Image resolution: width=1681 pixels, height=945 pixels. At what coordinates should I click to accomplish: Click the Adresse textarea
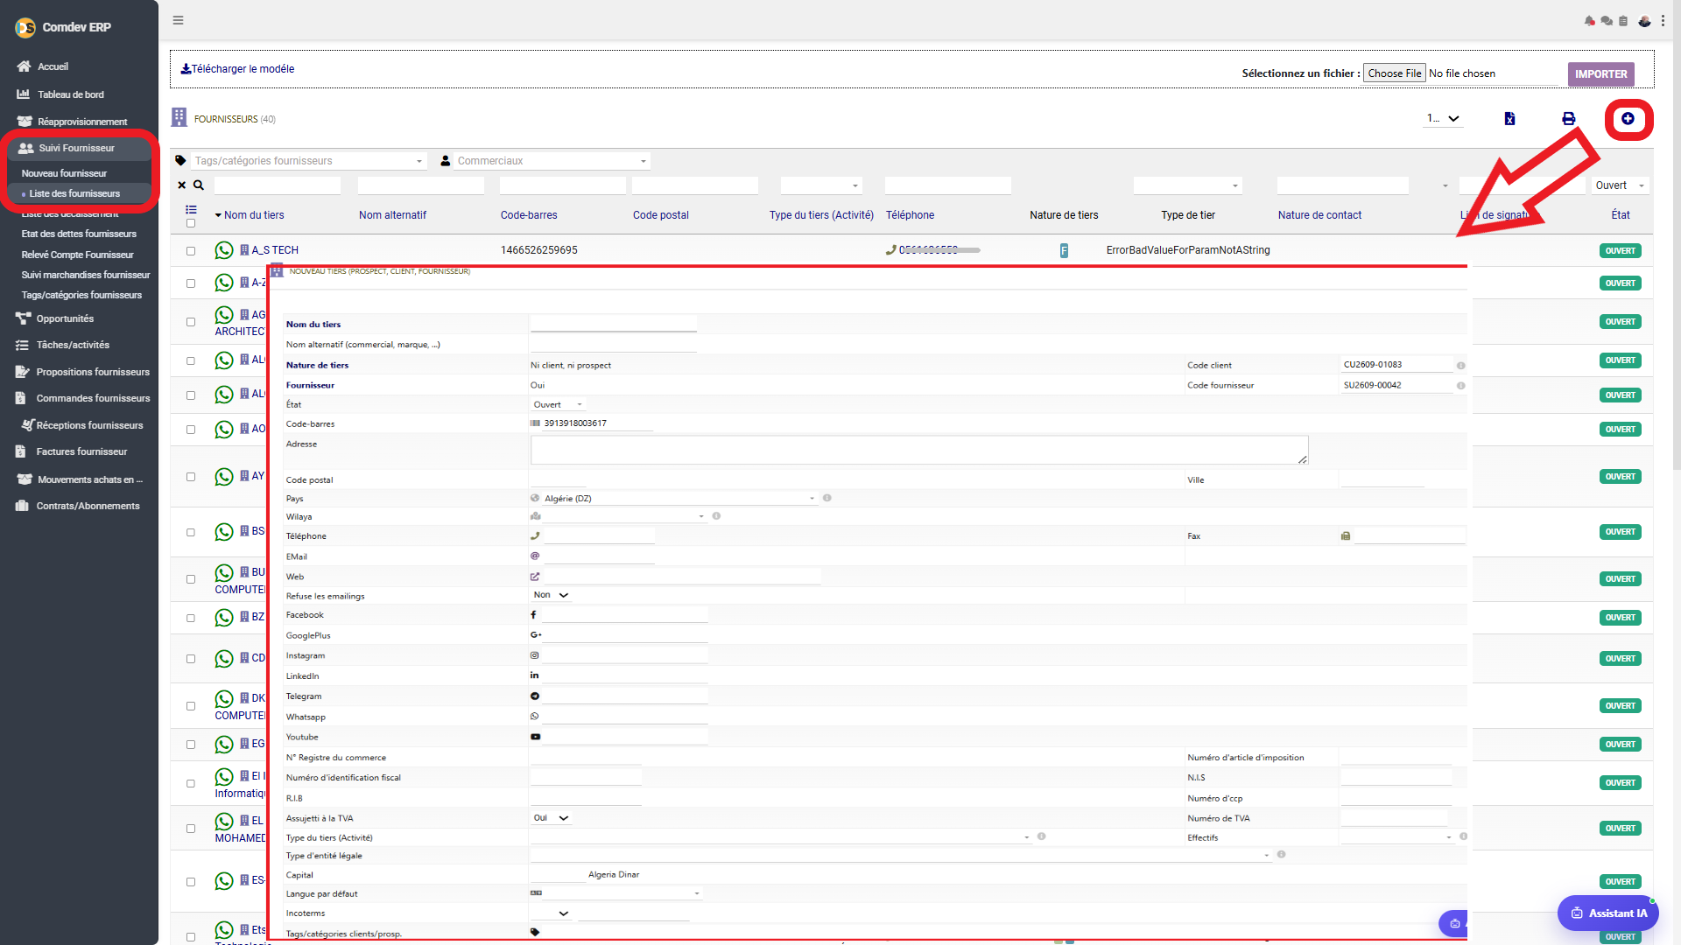tap(919, 450)
